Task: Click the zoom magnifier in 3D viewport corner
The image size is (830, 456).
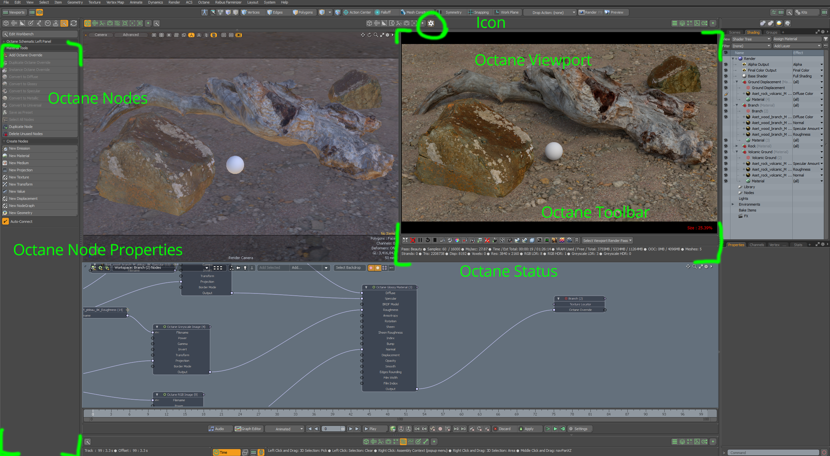Action: tap(376, 35)
